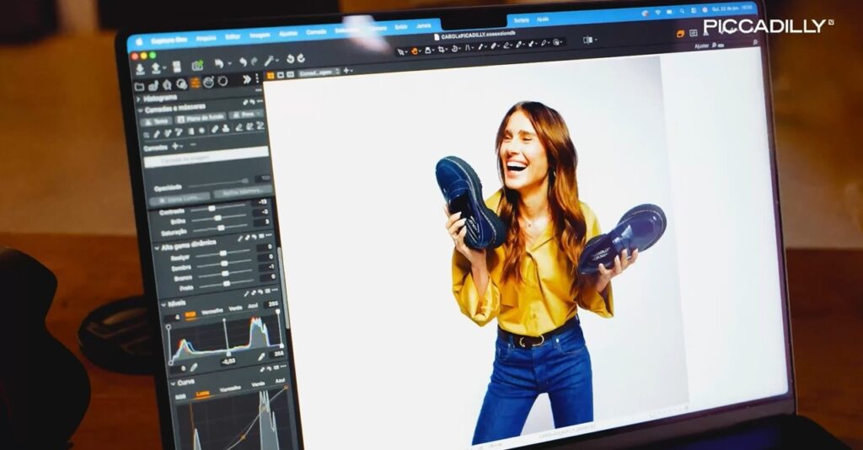Select the orange pan hand cursor tool
The height and width of the screenshot is (450, 863).
coord(415,50)
